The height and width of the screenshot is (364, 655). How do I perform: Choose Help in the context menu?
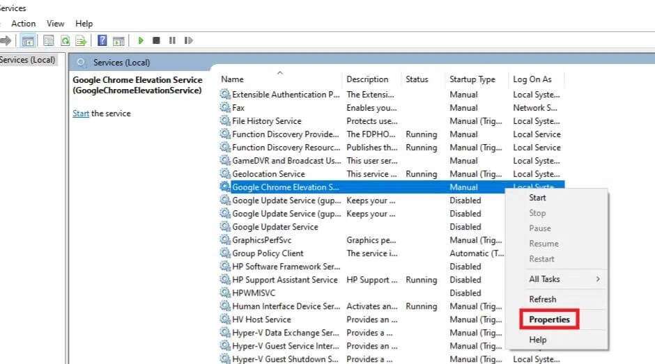coord(538,340)
